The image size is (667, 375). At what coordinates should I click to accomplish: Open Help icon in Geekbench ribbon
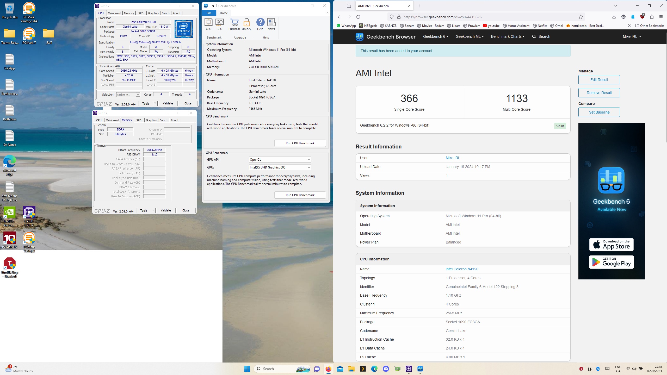point(260,24)
